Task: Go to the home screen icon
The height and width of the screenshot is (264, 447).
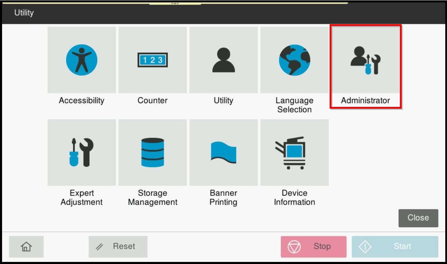Action: [x=26, y=247]
